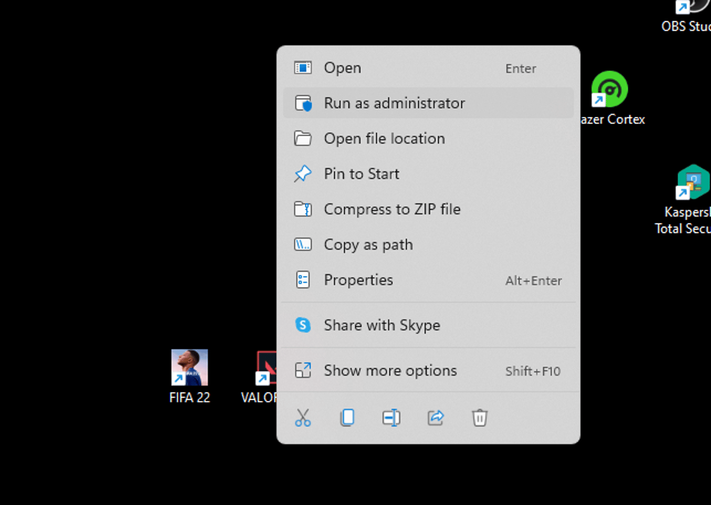Screen dimensions: 711x505
Task: Click the zipped folder icon beside Compress to ZIP file
Action: 303,209
